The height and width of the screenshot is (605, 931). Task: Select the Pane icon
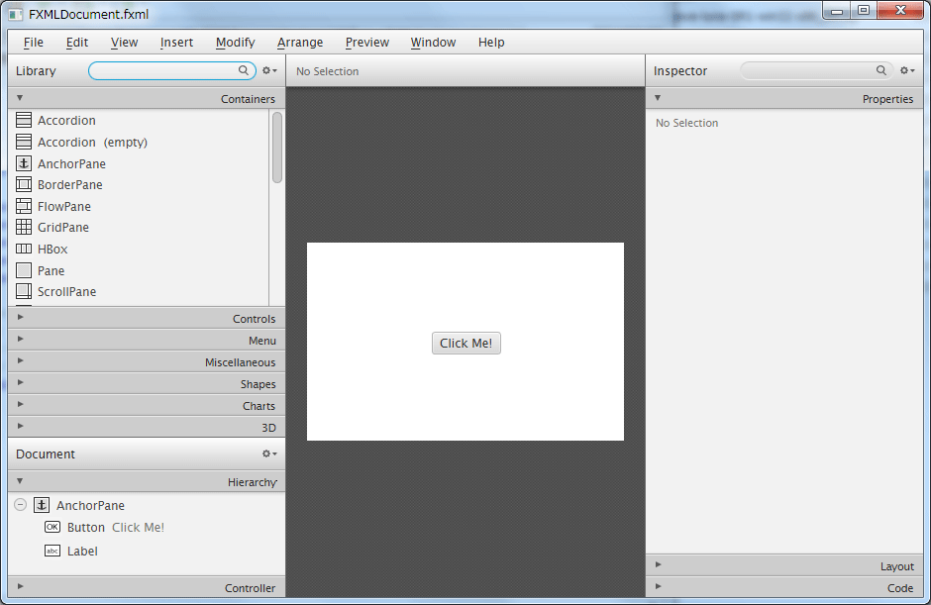pyautogui.click(x=24, y=270)
